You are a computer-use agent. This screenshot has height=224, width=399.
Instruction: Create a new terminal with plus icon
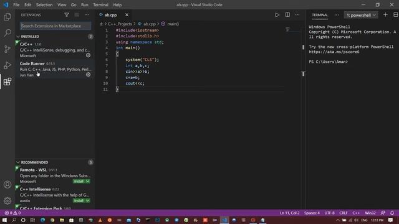click(x=385, y=15)
